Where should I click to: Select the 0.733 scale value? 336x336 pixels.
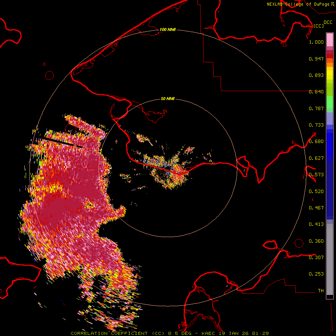(316, 125)
